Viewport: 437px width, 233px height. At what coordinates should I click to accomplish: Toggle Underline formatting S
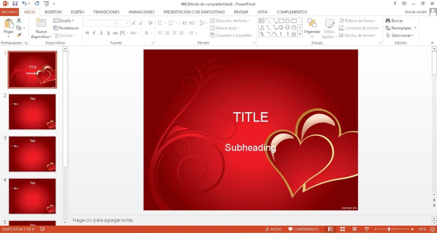tap(101, 33)
